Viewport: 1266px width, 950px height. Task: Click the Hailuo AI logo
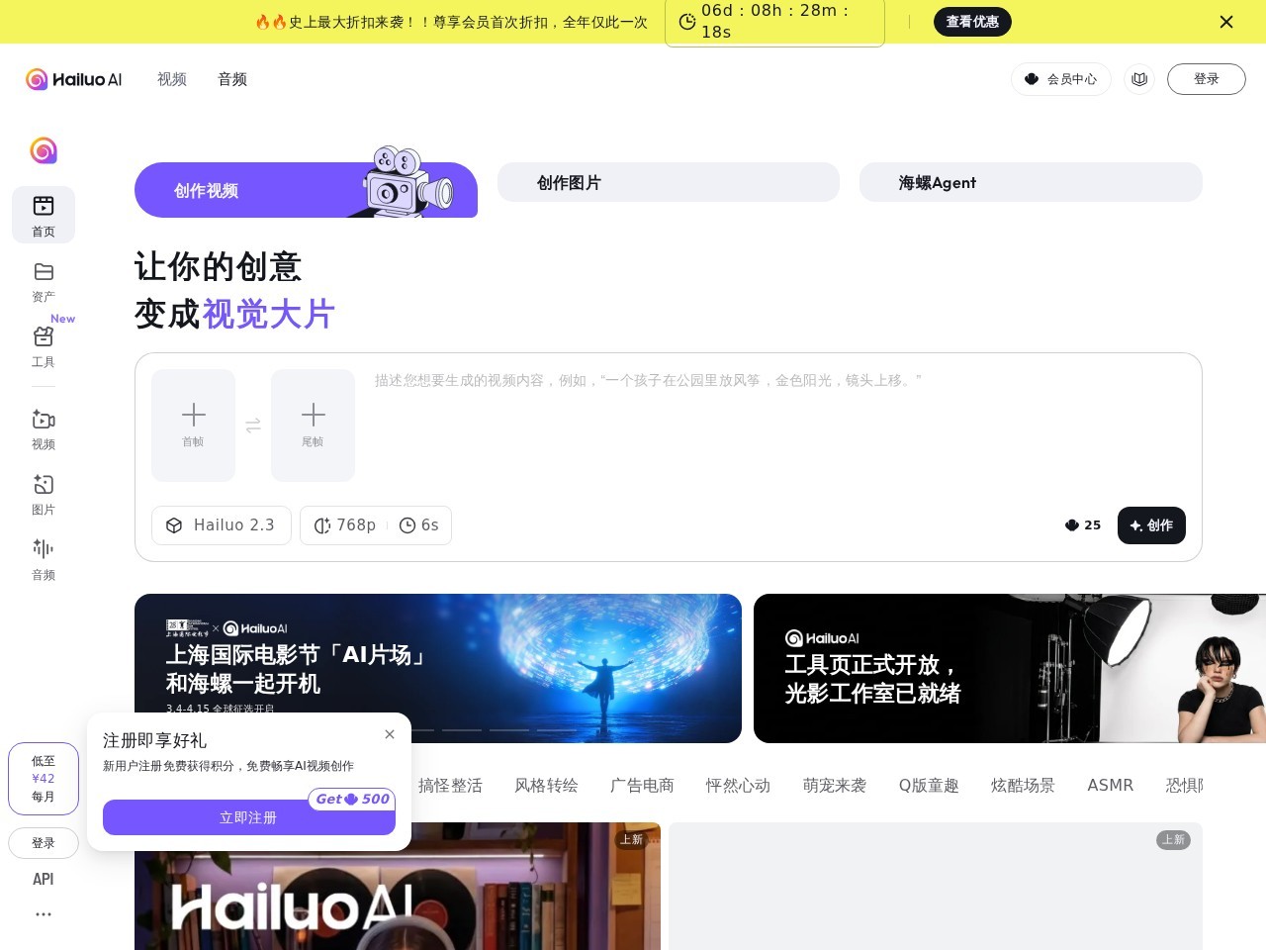(x=74, y=79)
